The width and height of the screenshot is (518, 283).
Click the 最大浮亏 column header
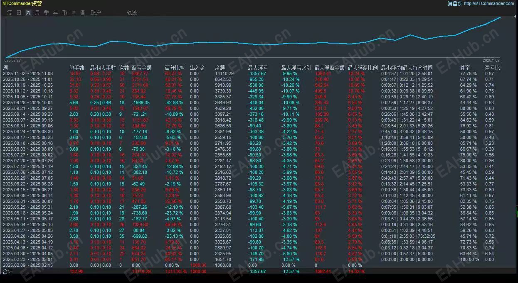pyautogui.click(x=258, y=68)
